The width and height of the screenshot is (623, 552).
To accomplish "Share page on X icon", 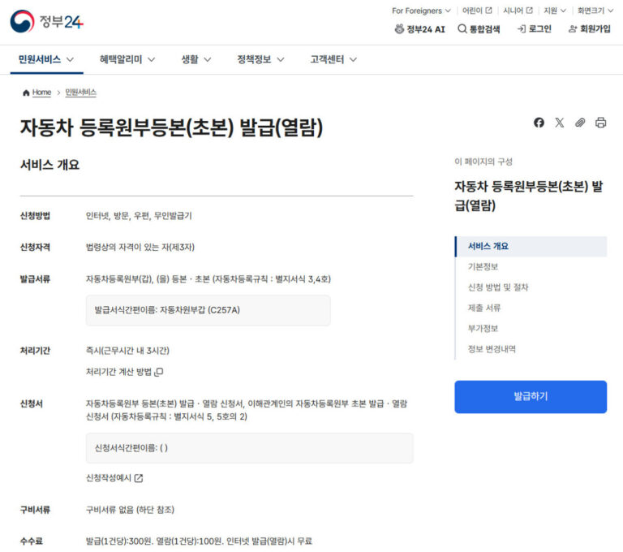I will click(x=560, y=123).
